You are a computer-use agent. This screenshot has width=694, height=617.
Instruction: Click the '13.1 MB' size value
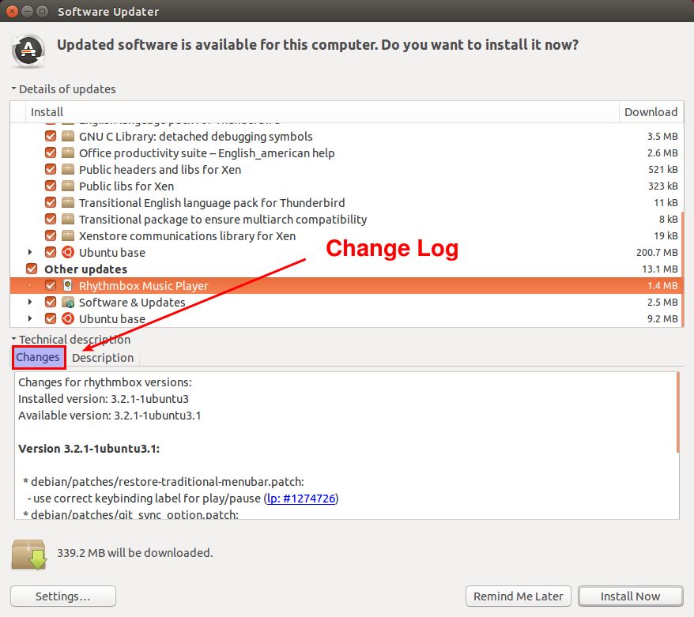pos(660,269)
